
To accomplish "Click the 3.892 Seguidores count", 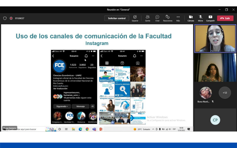I will point(83,66).
